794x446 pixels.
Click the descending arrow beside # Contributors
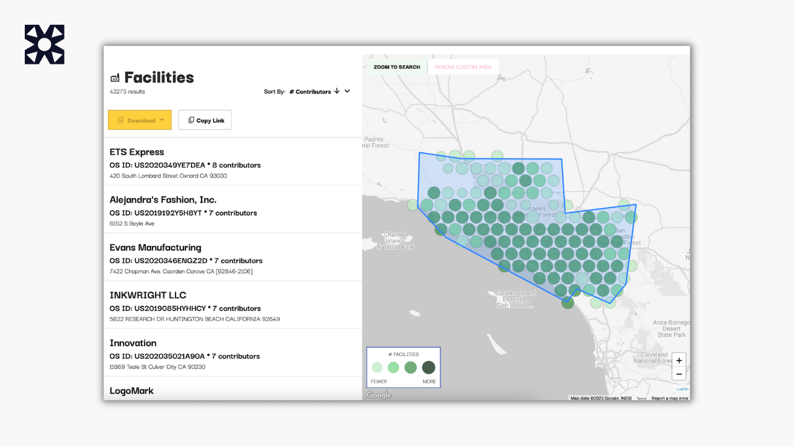pos(337,90)
